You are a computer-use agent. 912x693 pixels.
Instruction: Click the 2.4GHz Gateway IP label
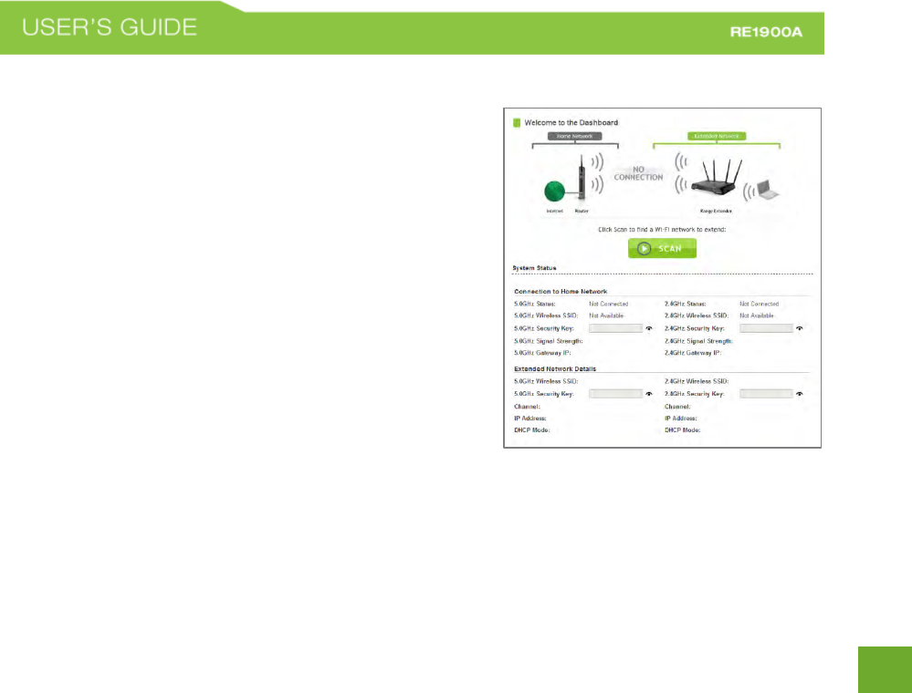(x=693, y=353)
